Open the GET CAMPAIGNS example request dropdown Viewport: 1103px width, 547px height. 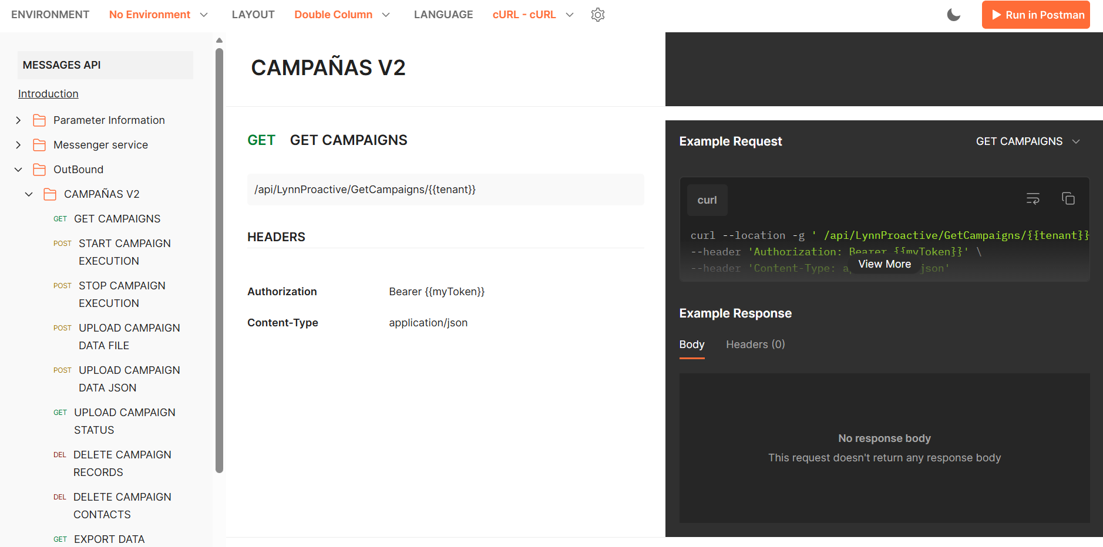(1028, 141)
